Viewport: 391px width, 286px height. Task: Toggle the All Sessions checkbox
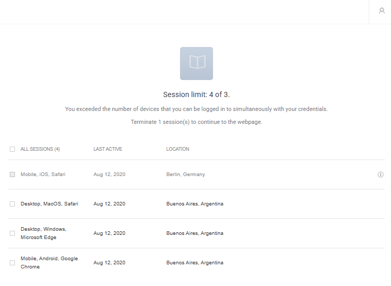(12, 149)
